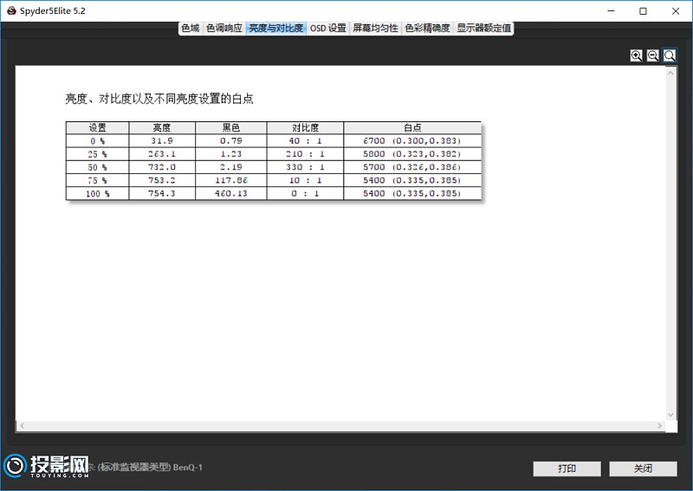Go to the OSD 设置 tab
The width and height of the screenshot is (693, 491).
(x=327, y=28)
